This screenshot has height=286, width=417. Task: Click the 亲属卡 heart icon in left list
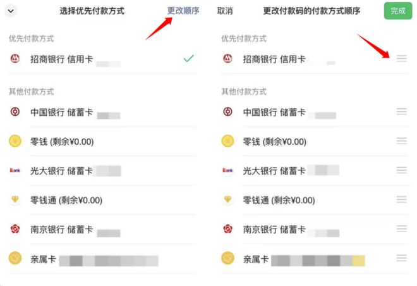click(x=15, y=258)
